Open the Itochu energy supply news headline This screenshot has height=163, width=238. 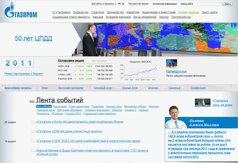[80, 122]
